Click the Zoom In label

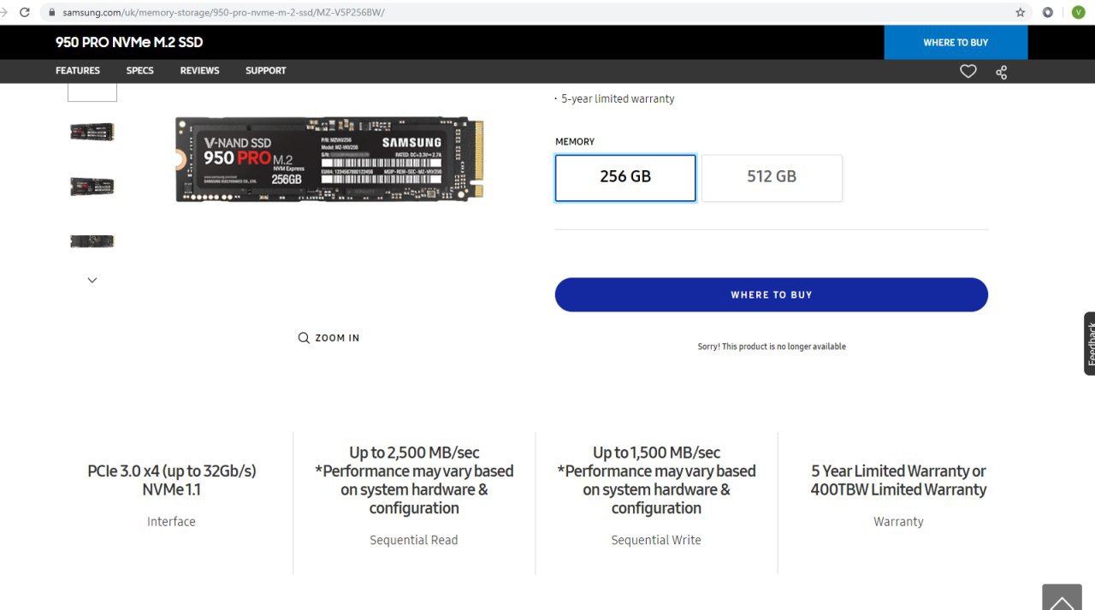click(x=337, y=338)
